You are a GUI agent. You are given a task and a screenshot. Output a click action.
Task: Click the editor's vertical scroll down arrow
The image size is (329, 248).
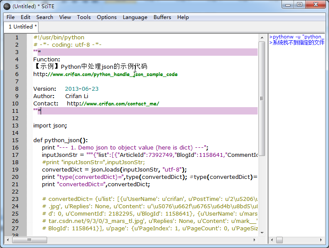(262, 232)
